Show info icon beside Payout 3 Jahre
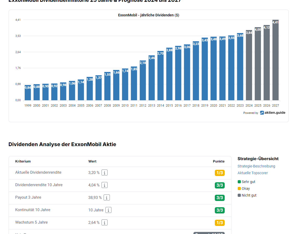This screenshot has height=234, width=296. tap(107, 197)
